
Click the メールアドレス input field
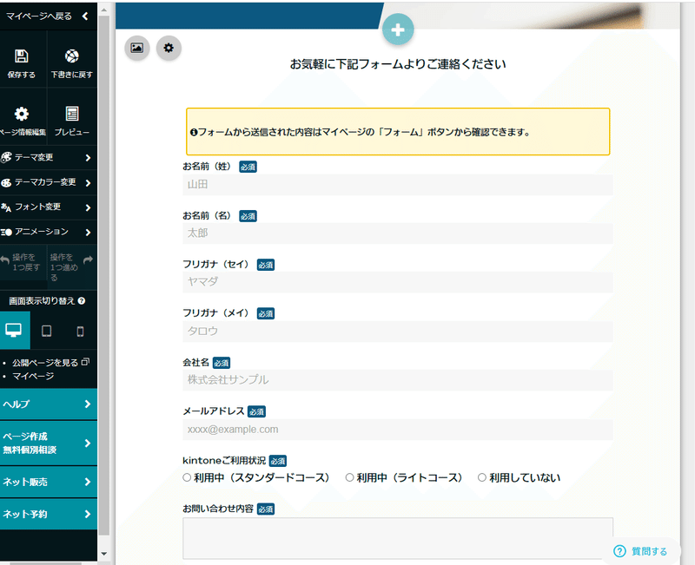coord(398,429)
